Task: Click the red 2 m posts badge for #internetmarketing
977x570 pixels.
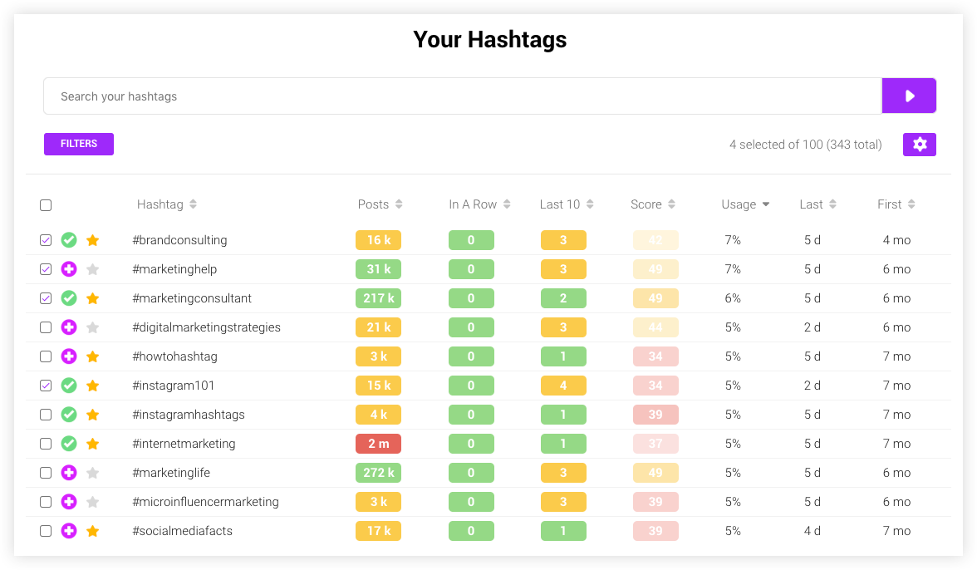Action: pyautogui.click(x=378, y=443)
